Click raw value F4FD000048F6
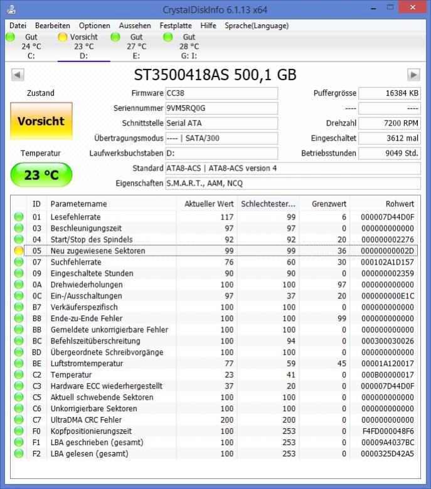Screen dimensions: 431x489 (388, 431)
